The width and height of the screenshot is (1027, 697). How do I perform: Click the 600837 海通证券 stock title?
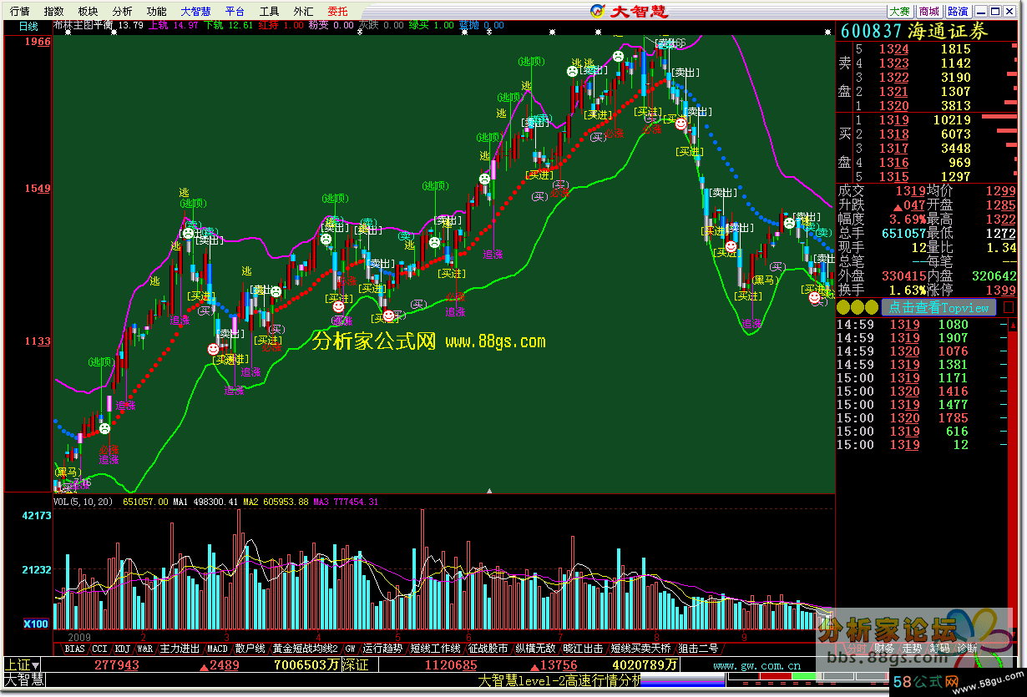coord(914,31)
